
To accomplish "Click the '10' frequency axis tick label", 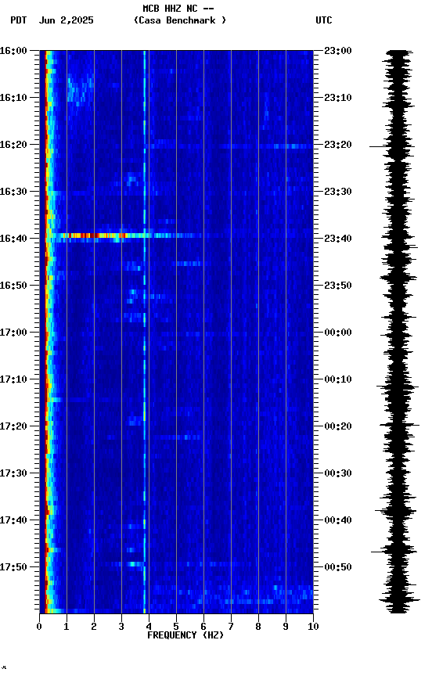I will (313, 627).
